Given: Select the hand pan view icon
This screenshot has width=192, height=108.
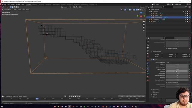Looking at the screenshot, I should pos(144,25).
